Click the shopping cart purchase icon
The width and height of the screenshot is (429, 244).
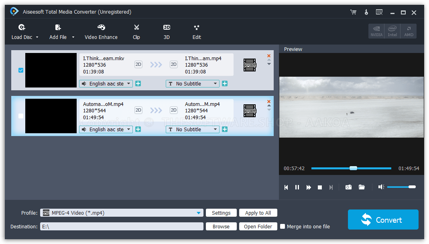[x=353, y=12]
